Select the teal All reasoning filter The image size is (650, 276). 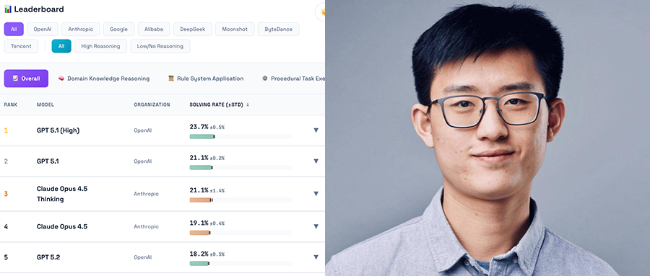click(x=61, y=46)
